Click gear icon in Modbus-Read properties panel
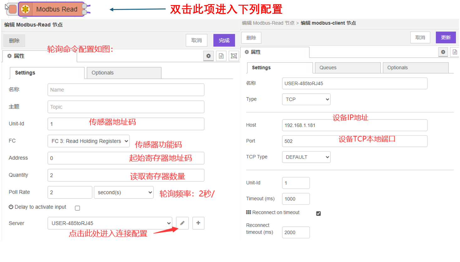 (208, 56)
